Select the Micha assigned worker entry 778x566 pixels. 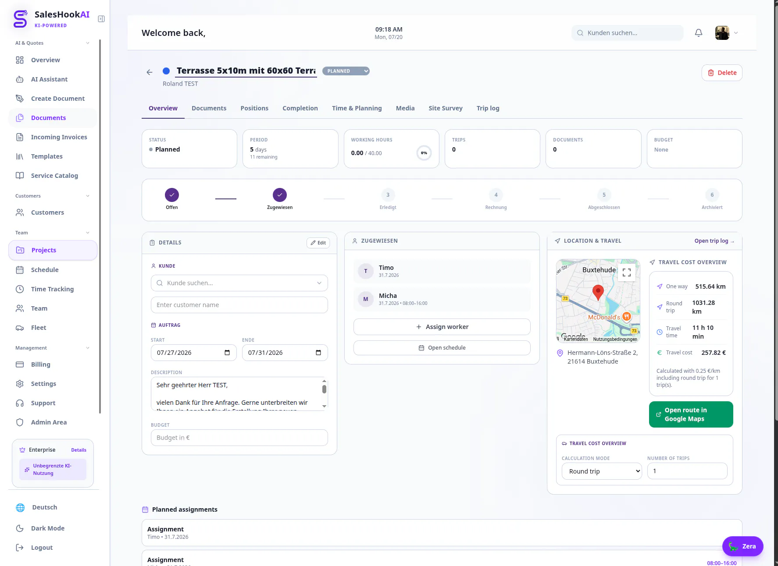442,299
